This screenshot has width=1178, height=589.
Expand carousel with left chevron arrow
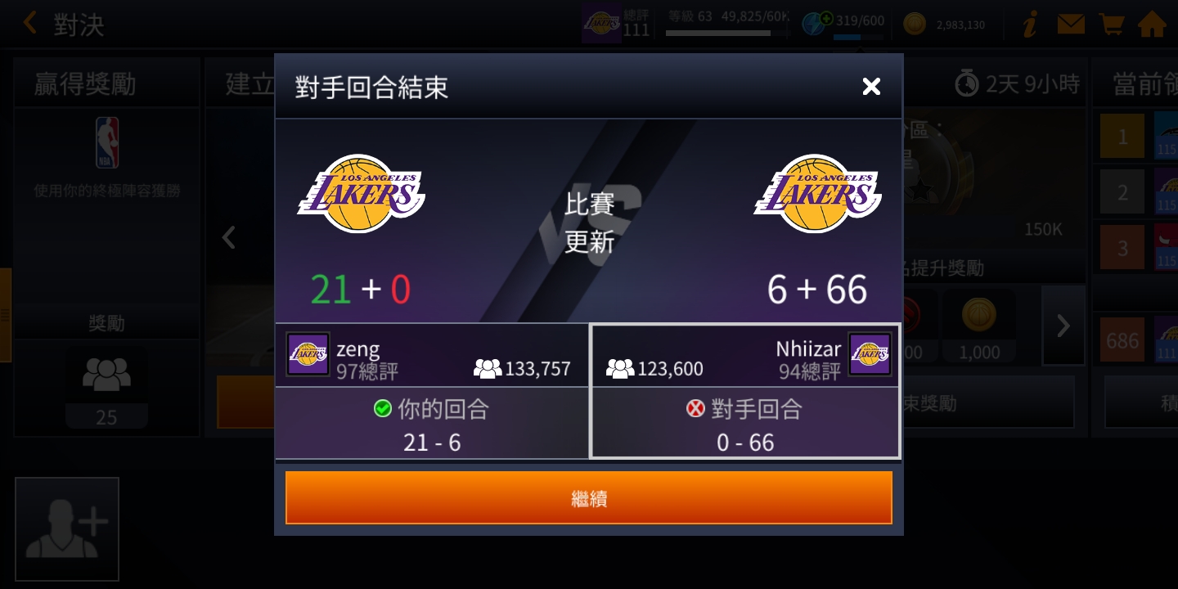click(x=229, y=238)
